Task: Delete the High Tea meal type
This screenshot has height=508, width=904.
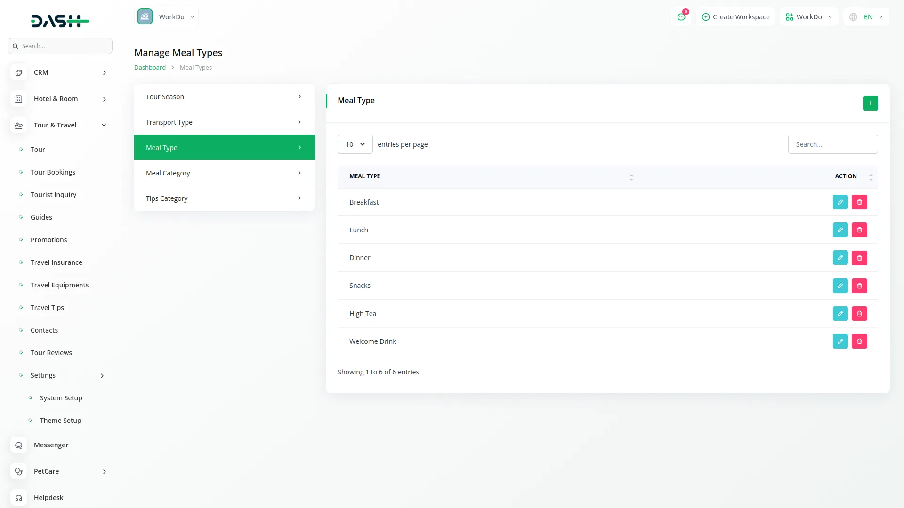Action: 859,314
